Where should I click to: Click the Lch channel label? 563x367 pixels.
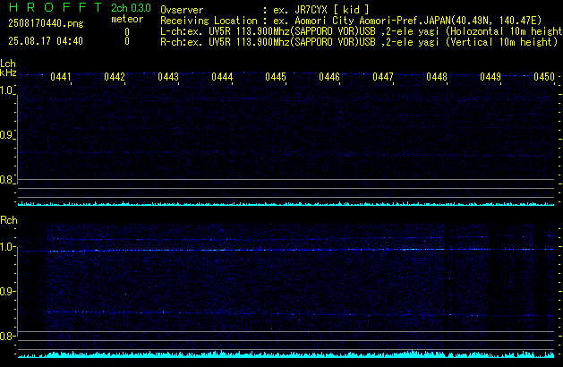(8, 64)
